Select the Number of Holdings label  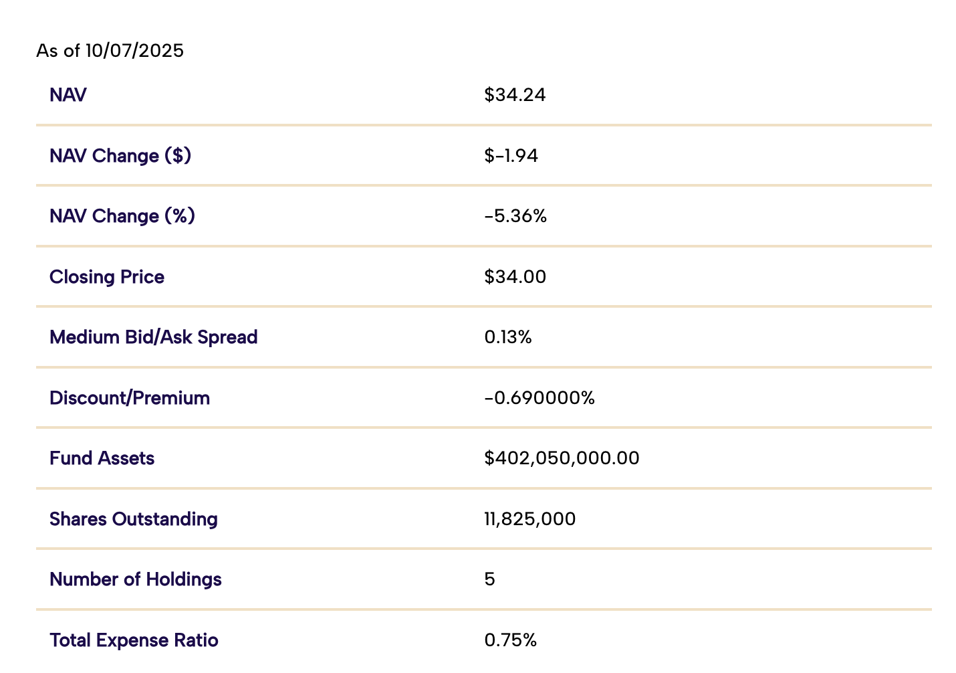coord(136,579)
